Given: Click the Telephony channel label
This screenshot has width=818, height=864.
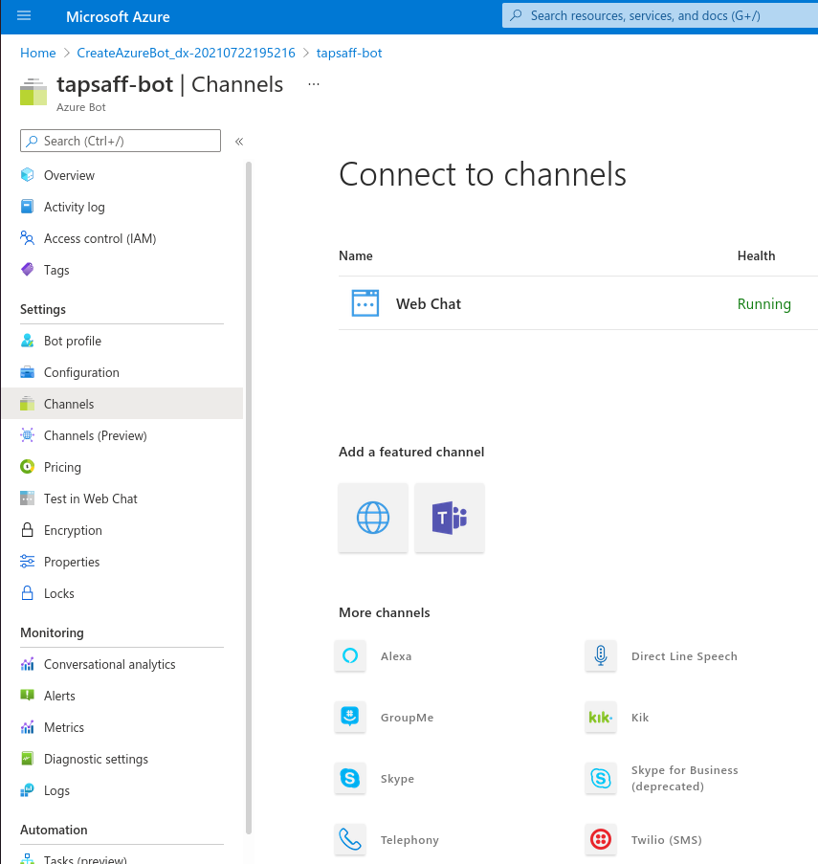Looking at the screenshot, I should tap(409, 840).
